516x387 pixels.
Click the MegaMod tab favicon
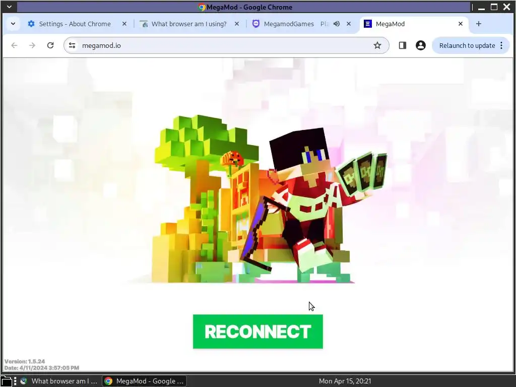[x=368, y=24]
